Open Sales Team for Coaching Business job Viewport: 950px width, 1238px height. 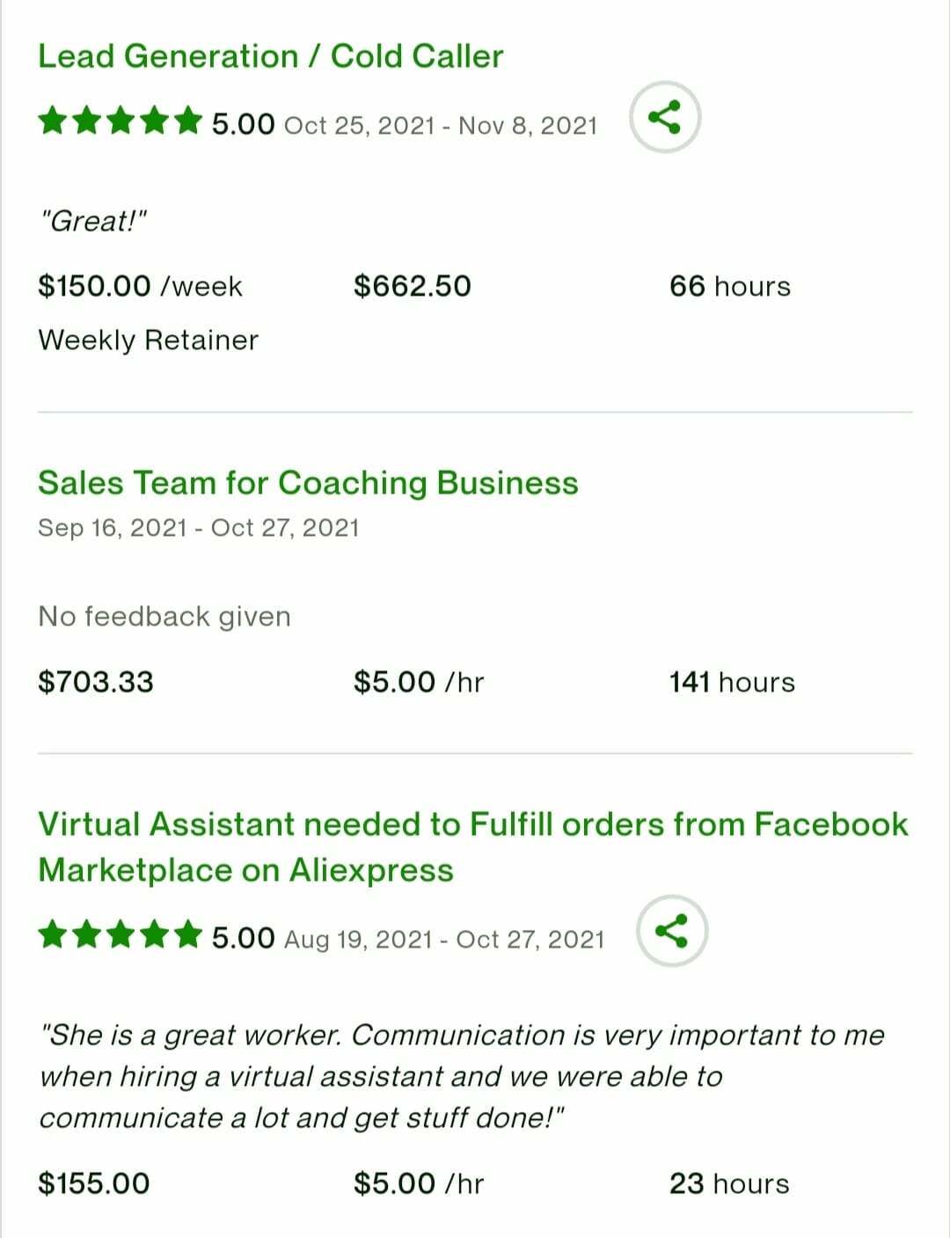308,483
